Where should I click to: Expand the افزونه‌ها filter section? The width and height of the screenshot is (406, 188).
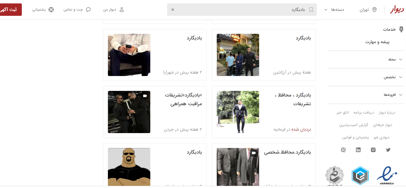click(x=365, y=95)
